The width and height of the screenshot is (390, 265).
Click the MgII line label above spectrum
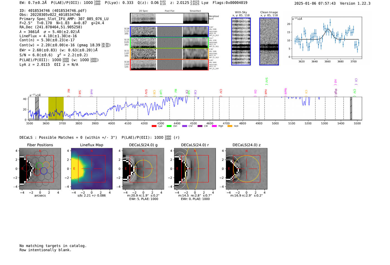pos(336,93)
